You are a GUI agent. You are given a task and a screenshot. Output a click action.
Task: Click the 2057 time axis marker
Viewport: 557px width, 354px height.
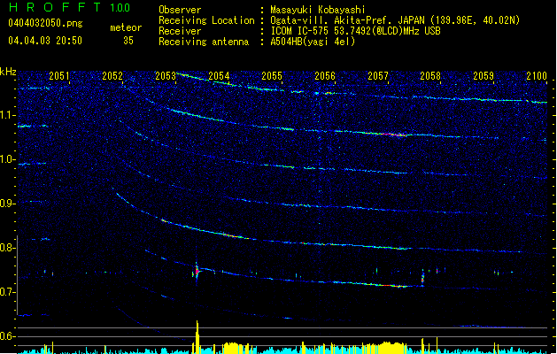coord(378,76)
